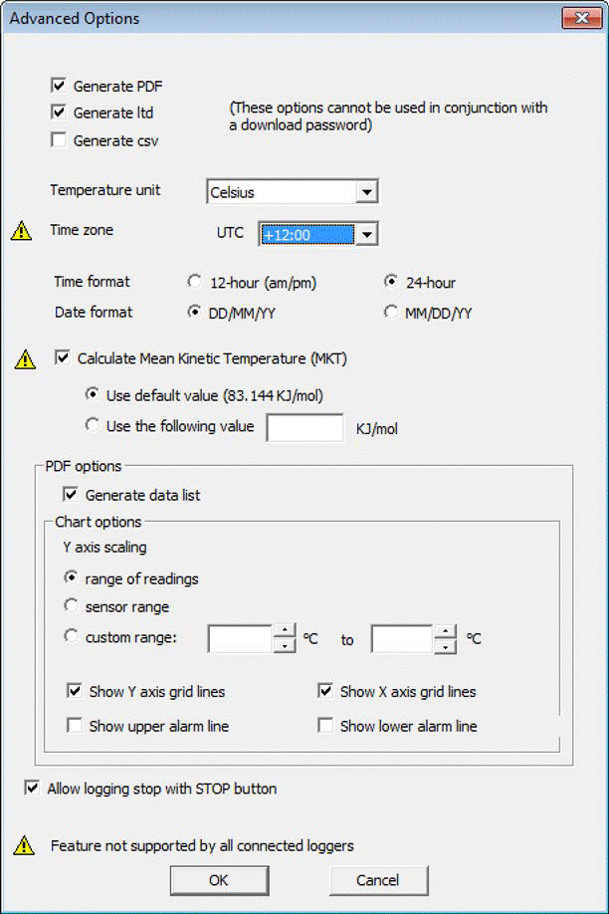This screenshot has width=609, height=914.
Task: Enable the Generate csv option
Action: pyautogui.click(x=58, y=139)
